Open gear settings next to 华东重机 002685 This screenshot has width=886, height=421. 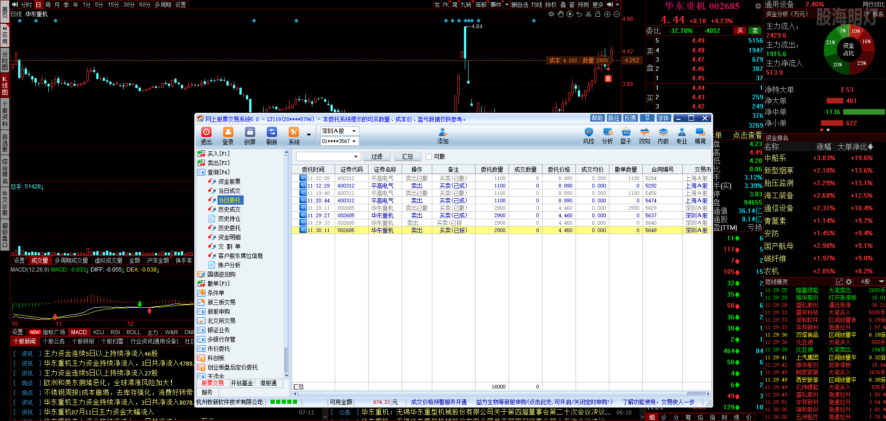[758, 6]
